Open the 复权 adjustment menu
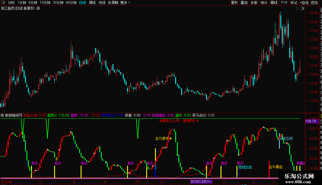The height and width of the screenshot is (185, 322). click(x=234, y=3)
